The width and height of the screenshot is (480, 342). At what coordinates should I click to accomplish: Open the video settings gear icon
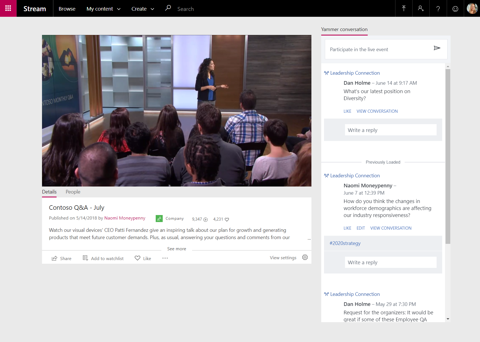[305, 257]
